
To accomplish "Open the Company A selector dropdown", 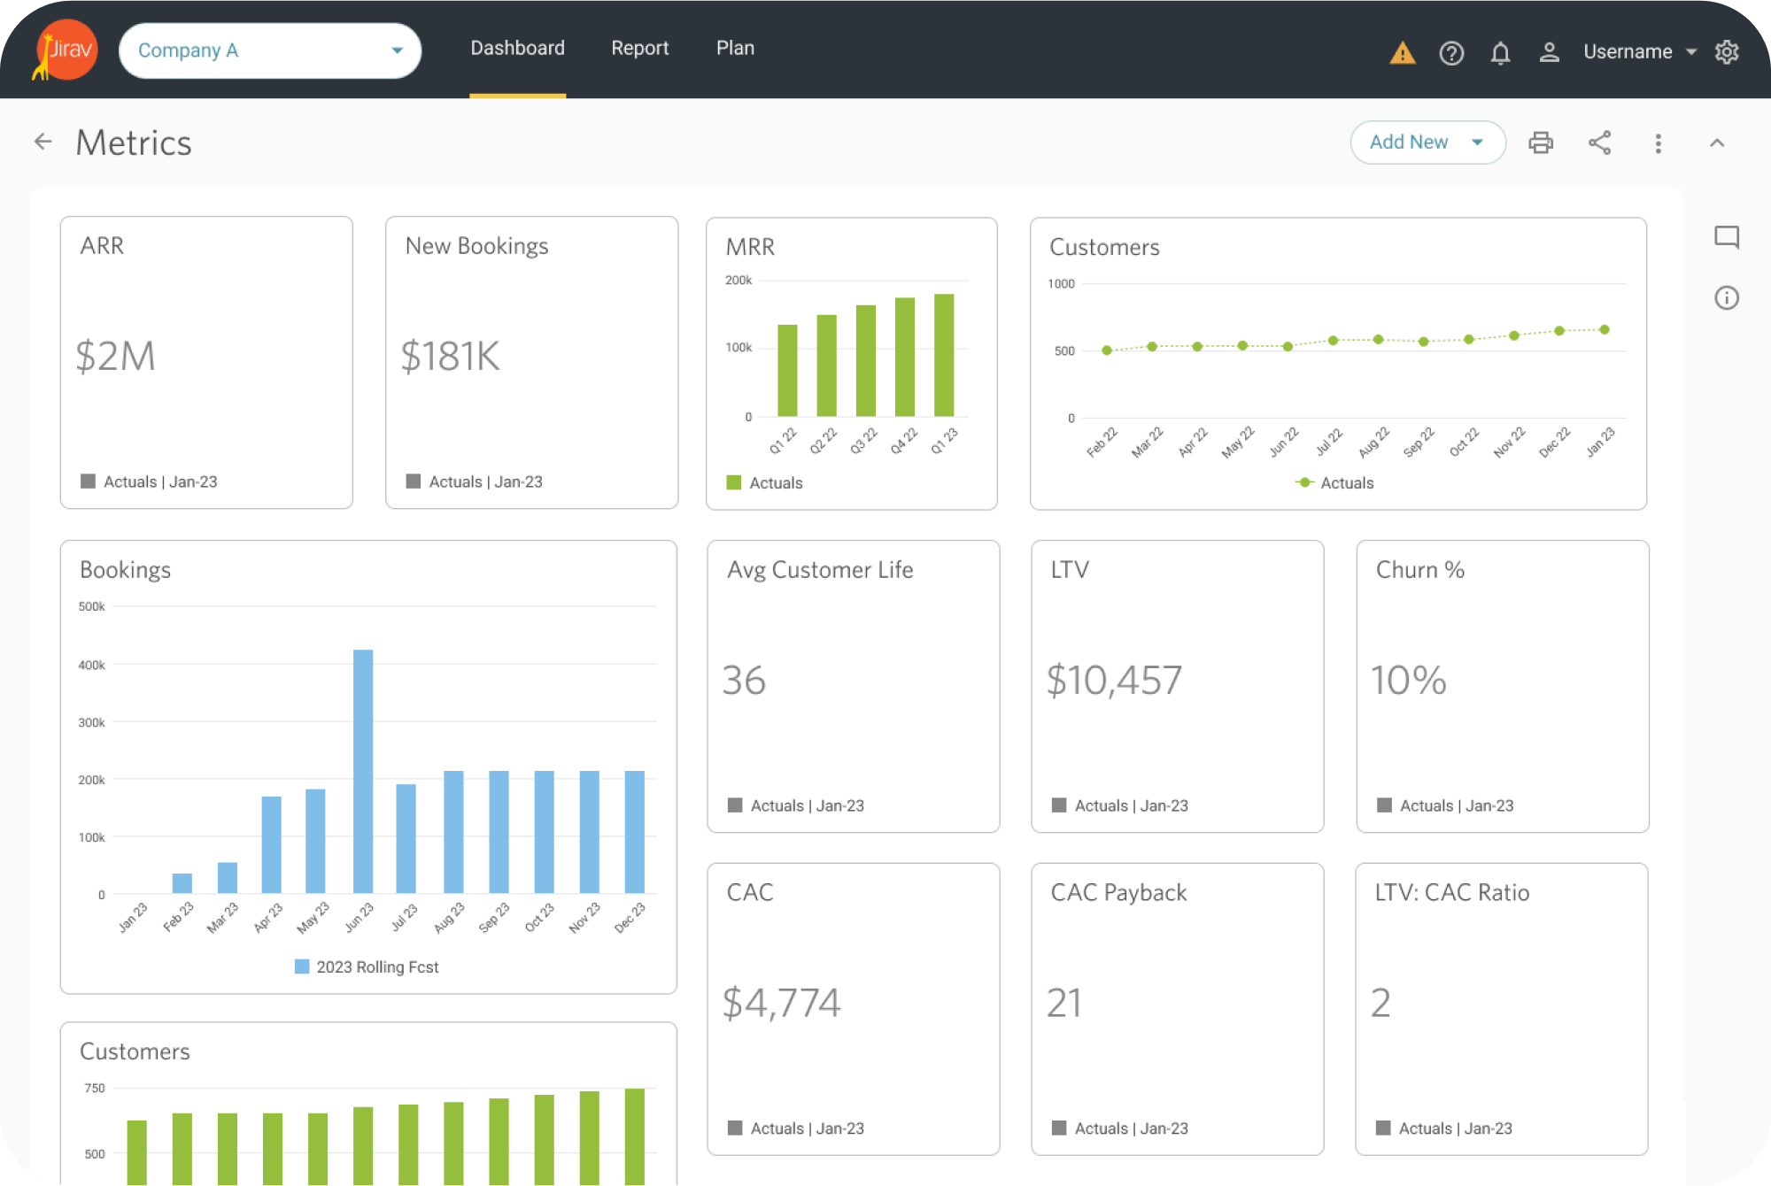I will (269, 50).
